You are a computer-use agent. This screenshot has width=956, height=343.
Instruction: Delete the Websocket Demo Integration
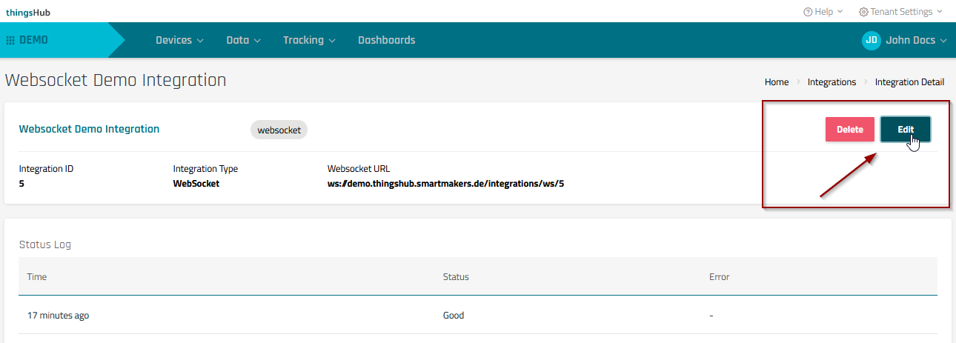849,130
